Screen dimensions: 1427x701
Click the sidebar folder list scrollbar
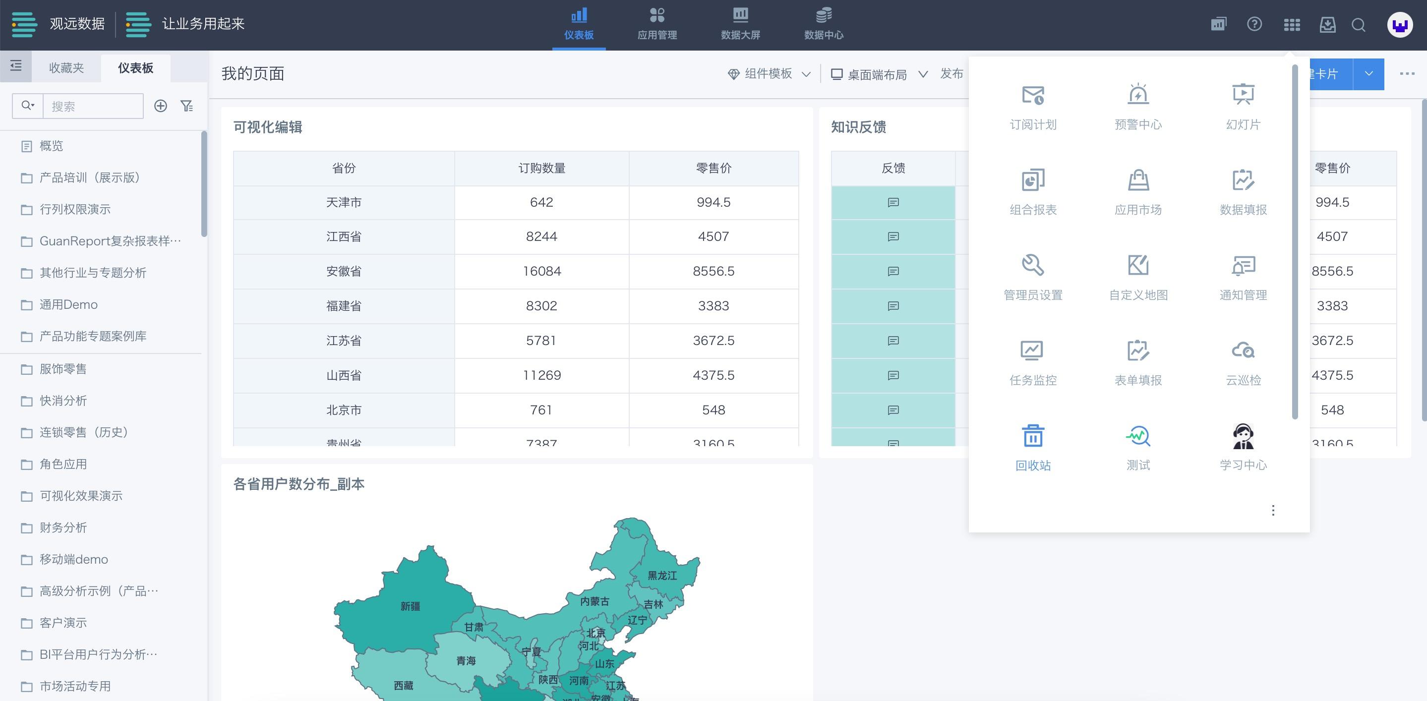204,184
